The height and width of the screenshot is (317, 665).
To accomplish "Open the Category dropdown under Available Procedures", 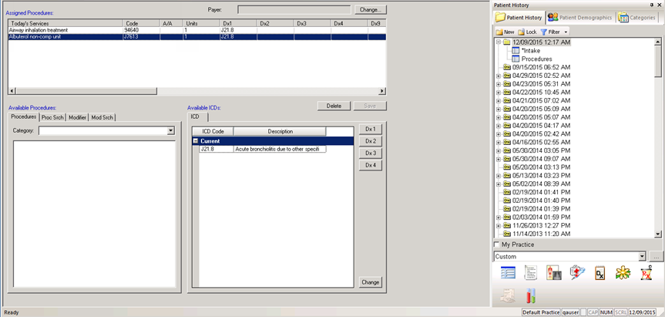I will tap(170, 130).
